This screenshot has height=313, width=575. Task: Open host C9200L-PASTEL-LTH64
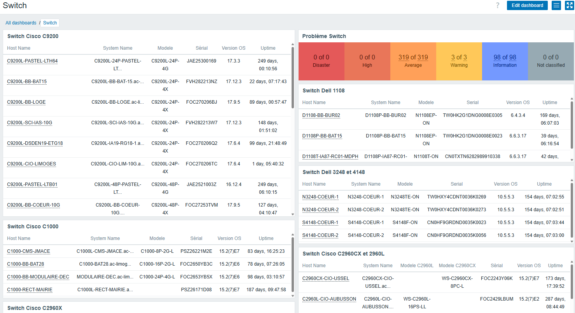tap(32, 61)
